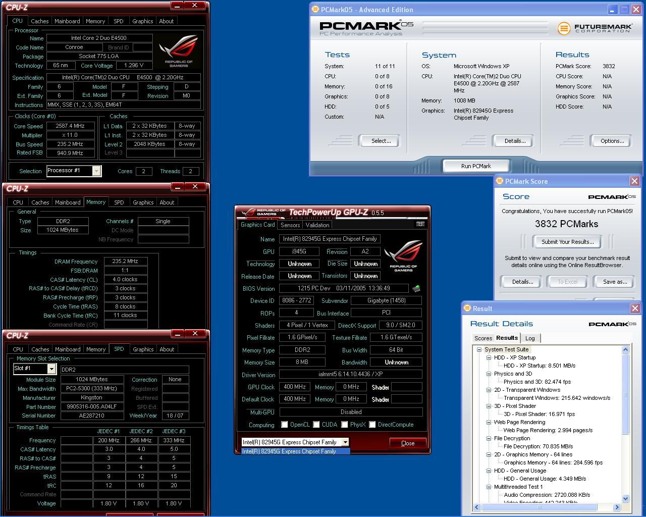Open the Log tab in Result window

pos(530,338)
